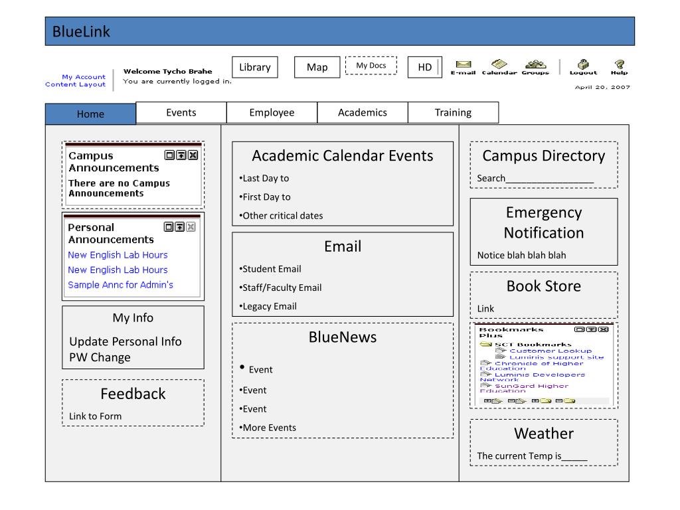Click the minus-folder icon at the Bookmarks Plus bottom

565,400
